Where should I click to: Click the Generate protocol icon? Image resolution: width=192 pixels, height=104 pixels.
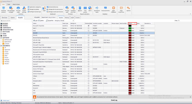4,8
